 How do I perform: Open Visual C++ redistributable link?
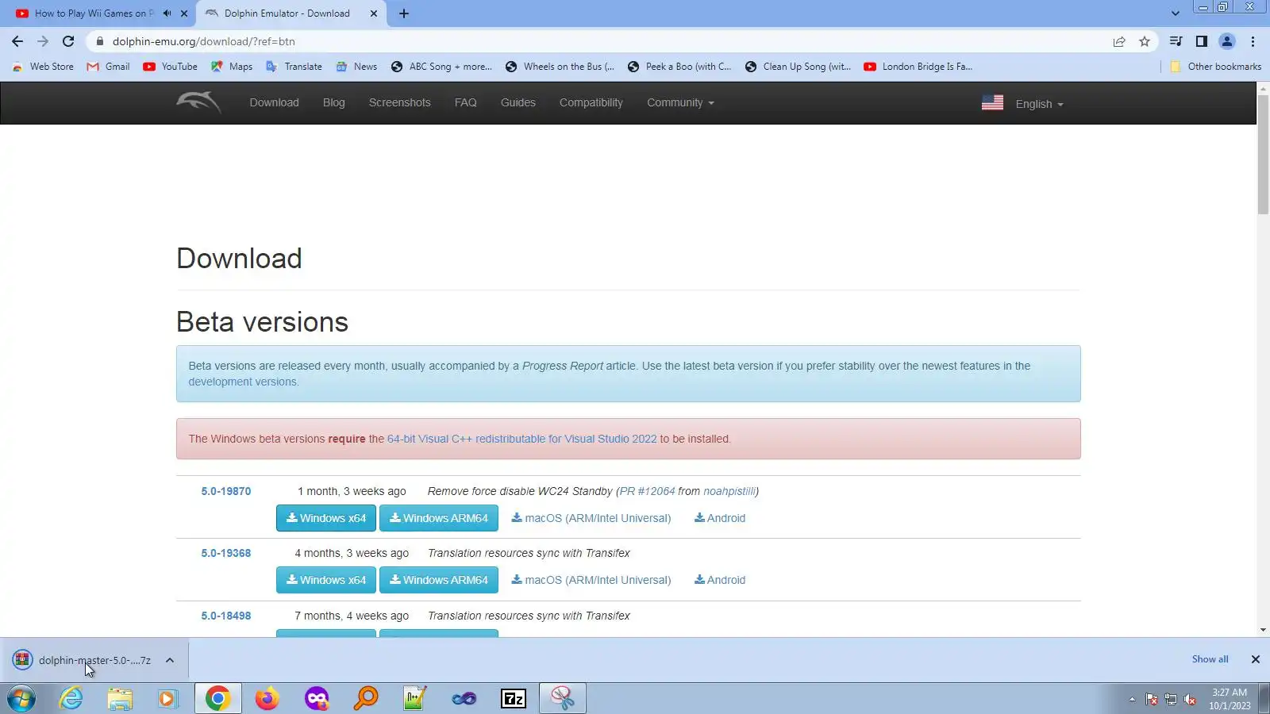coord(522,439)
